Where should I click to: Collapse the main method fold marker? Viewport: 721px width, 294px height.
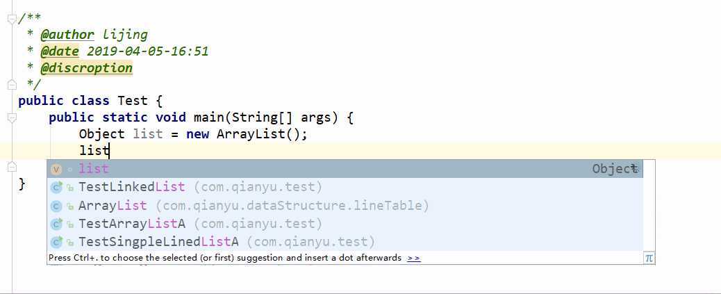pos(12,118)
